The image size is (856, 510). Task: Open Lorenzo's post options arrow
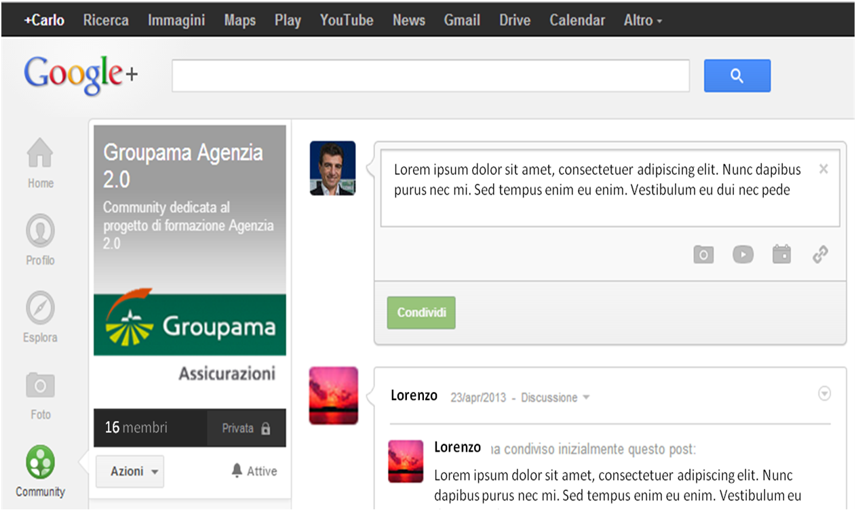(x=824, y=394)
